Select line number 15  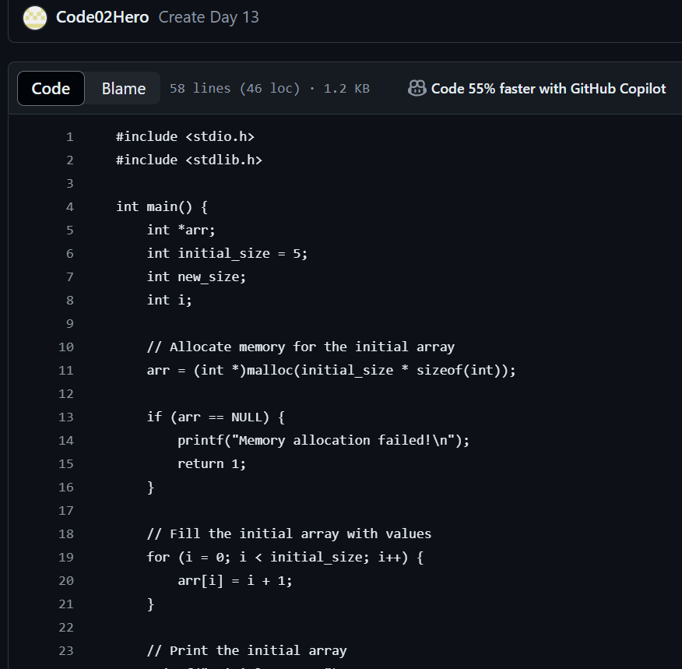tap(66, 463)
